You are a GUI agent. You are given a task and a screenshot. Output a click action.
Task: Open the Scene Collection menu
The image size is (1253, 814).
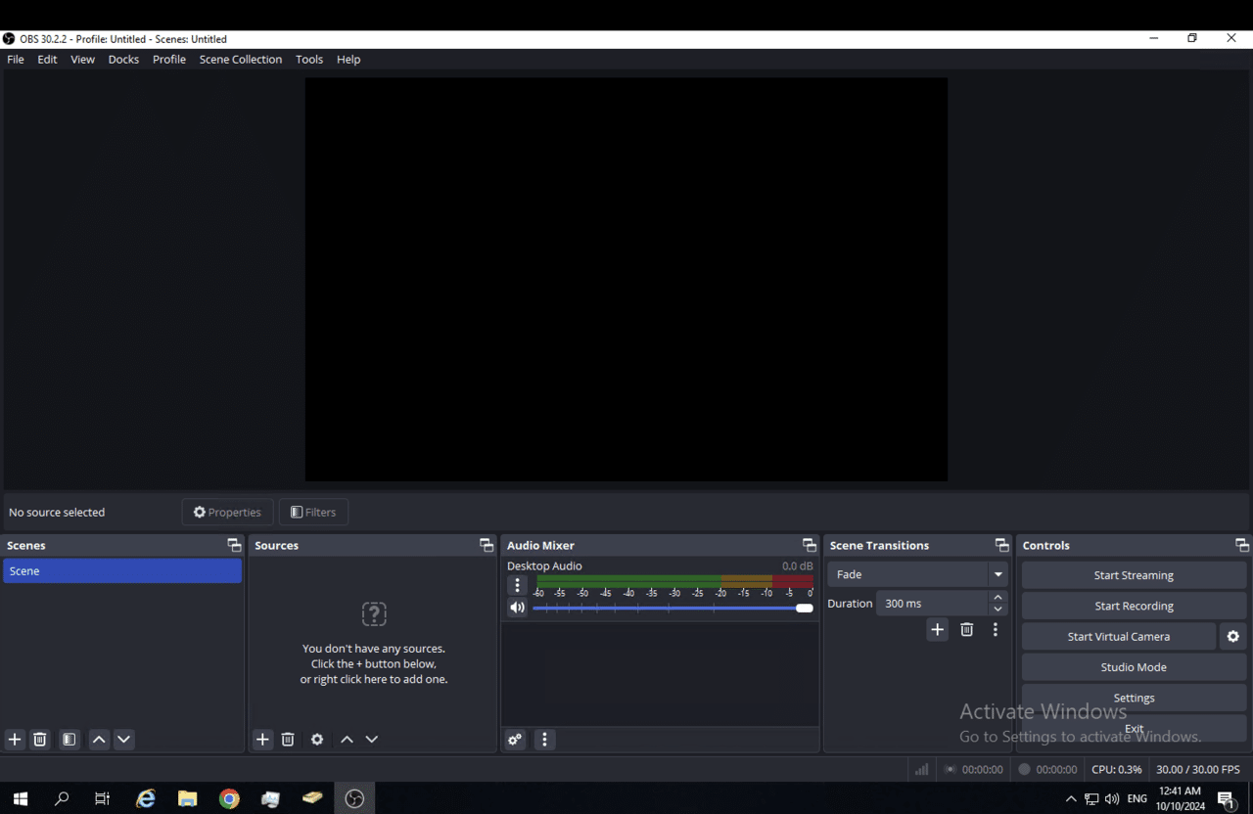pyautogui.click(x=240, y=59)
